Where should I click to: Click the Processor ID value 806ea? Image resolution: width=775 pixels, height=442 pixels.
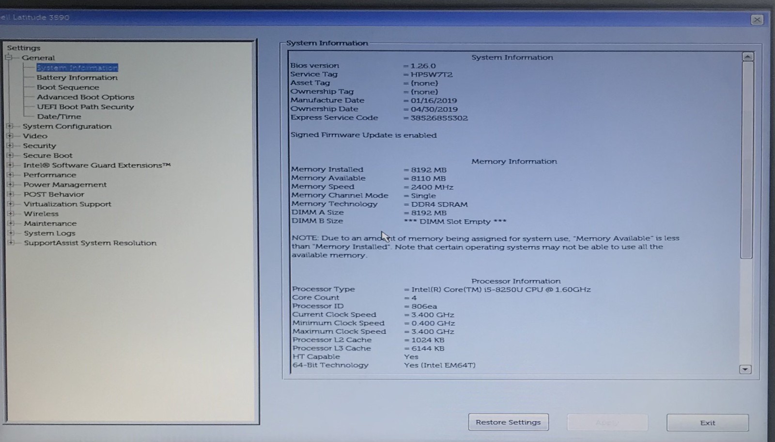tap(424, 306)
